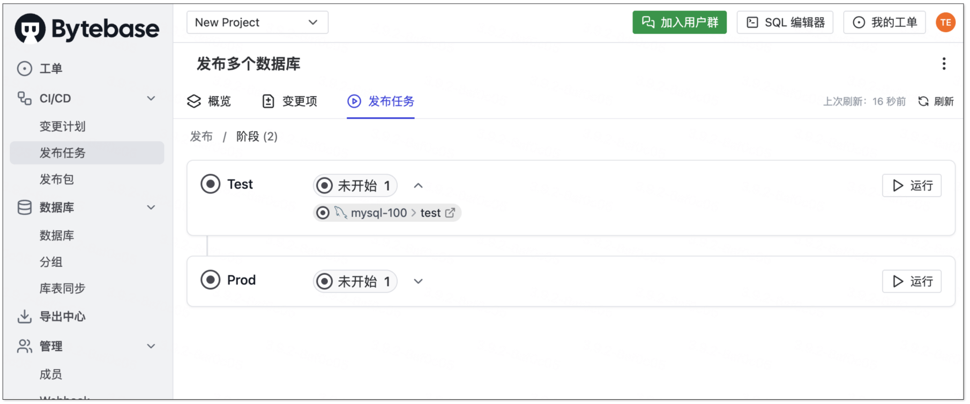970x404 pixels.
Task: Click the TE user avatar
Action: pyautogui.click(x=945, y=23)
